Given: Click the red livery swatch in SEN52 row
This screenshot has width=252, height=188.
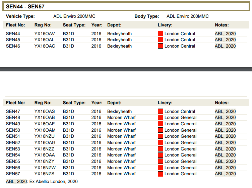Looking at the screenshot, I should coord(160,143).
